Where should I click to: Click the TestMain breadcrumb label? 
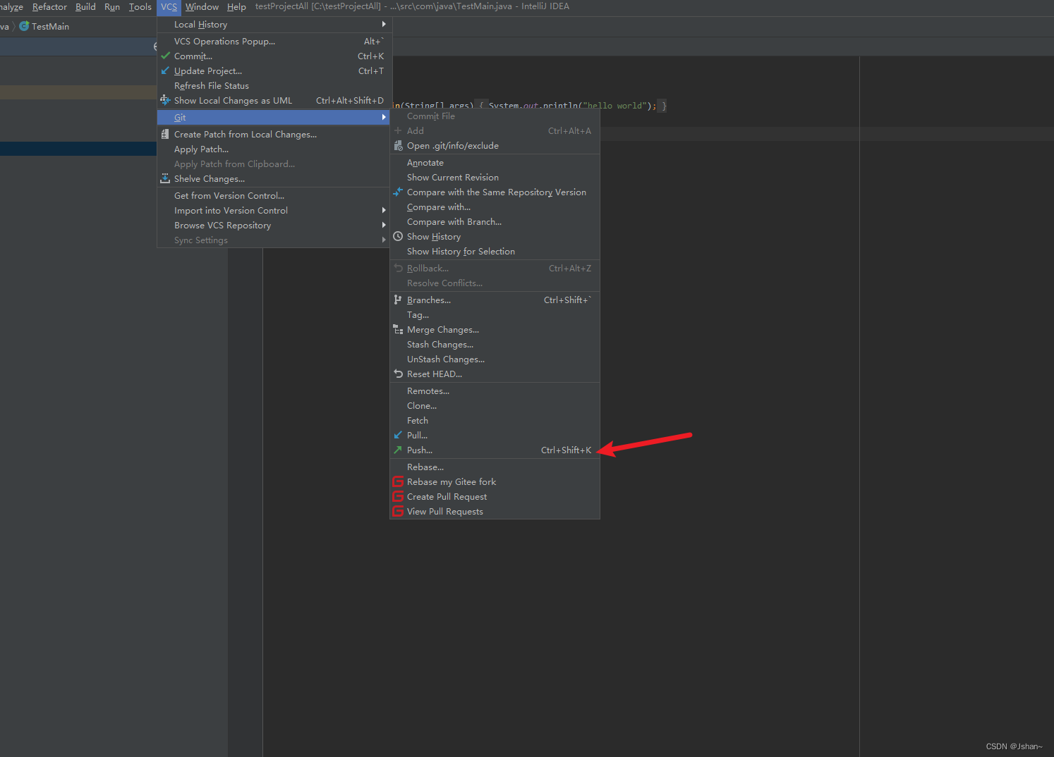tap(50, 26)
